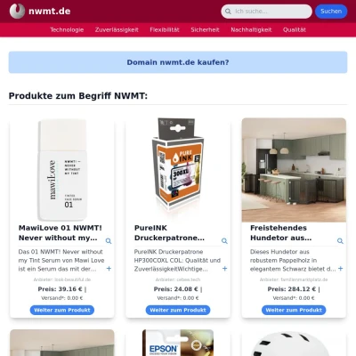
Task: Click the Suchen button
Action: coord(331,12)
